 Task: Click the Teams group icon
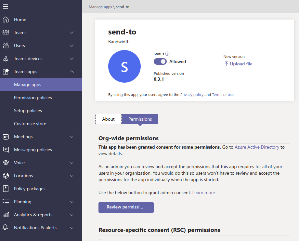coord(6,33)
